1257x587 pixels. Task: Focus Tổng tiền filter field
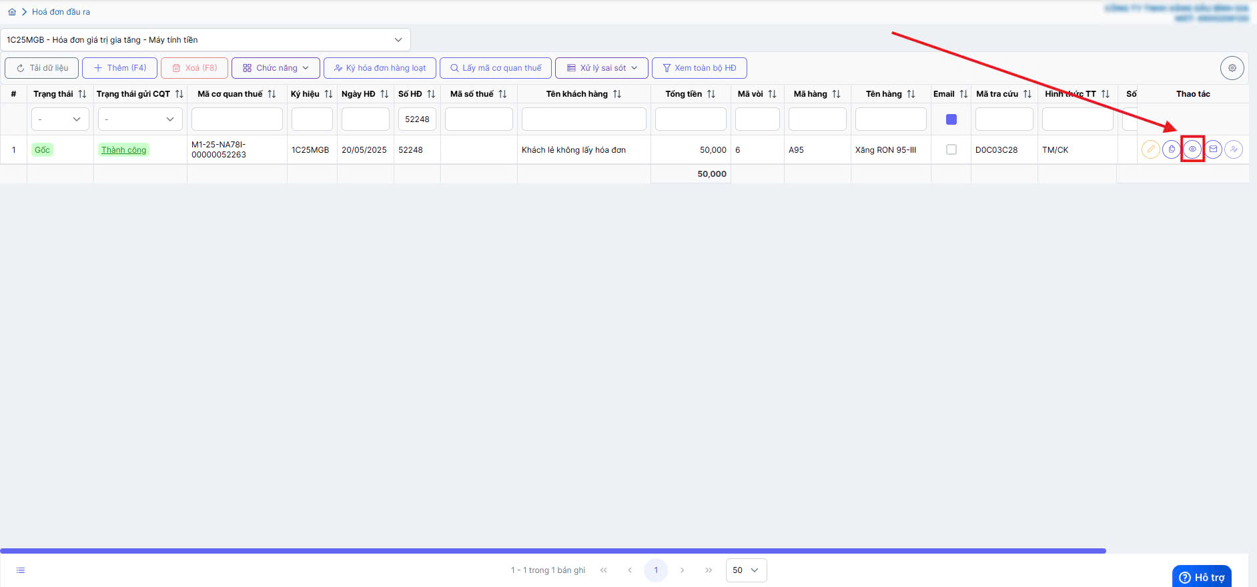tap(691, 119)
